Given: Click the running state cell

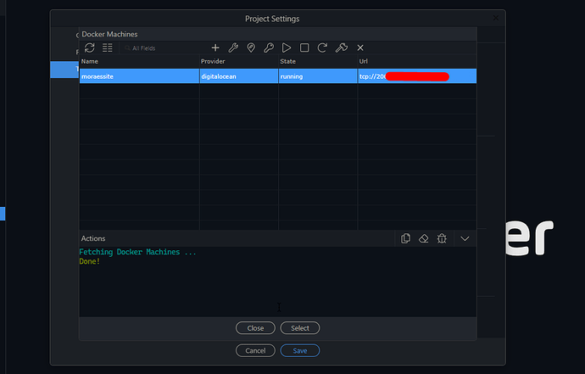Looking at the screenshot, I should pos(318,76).
